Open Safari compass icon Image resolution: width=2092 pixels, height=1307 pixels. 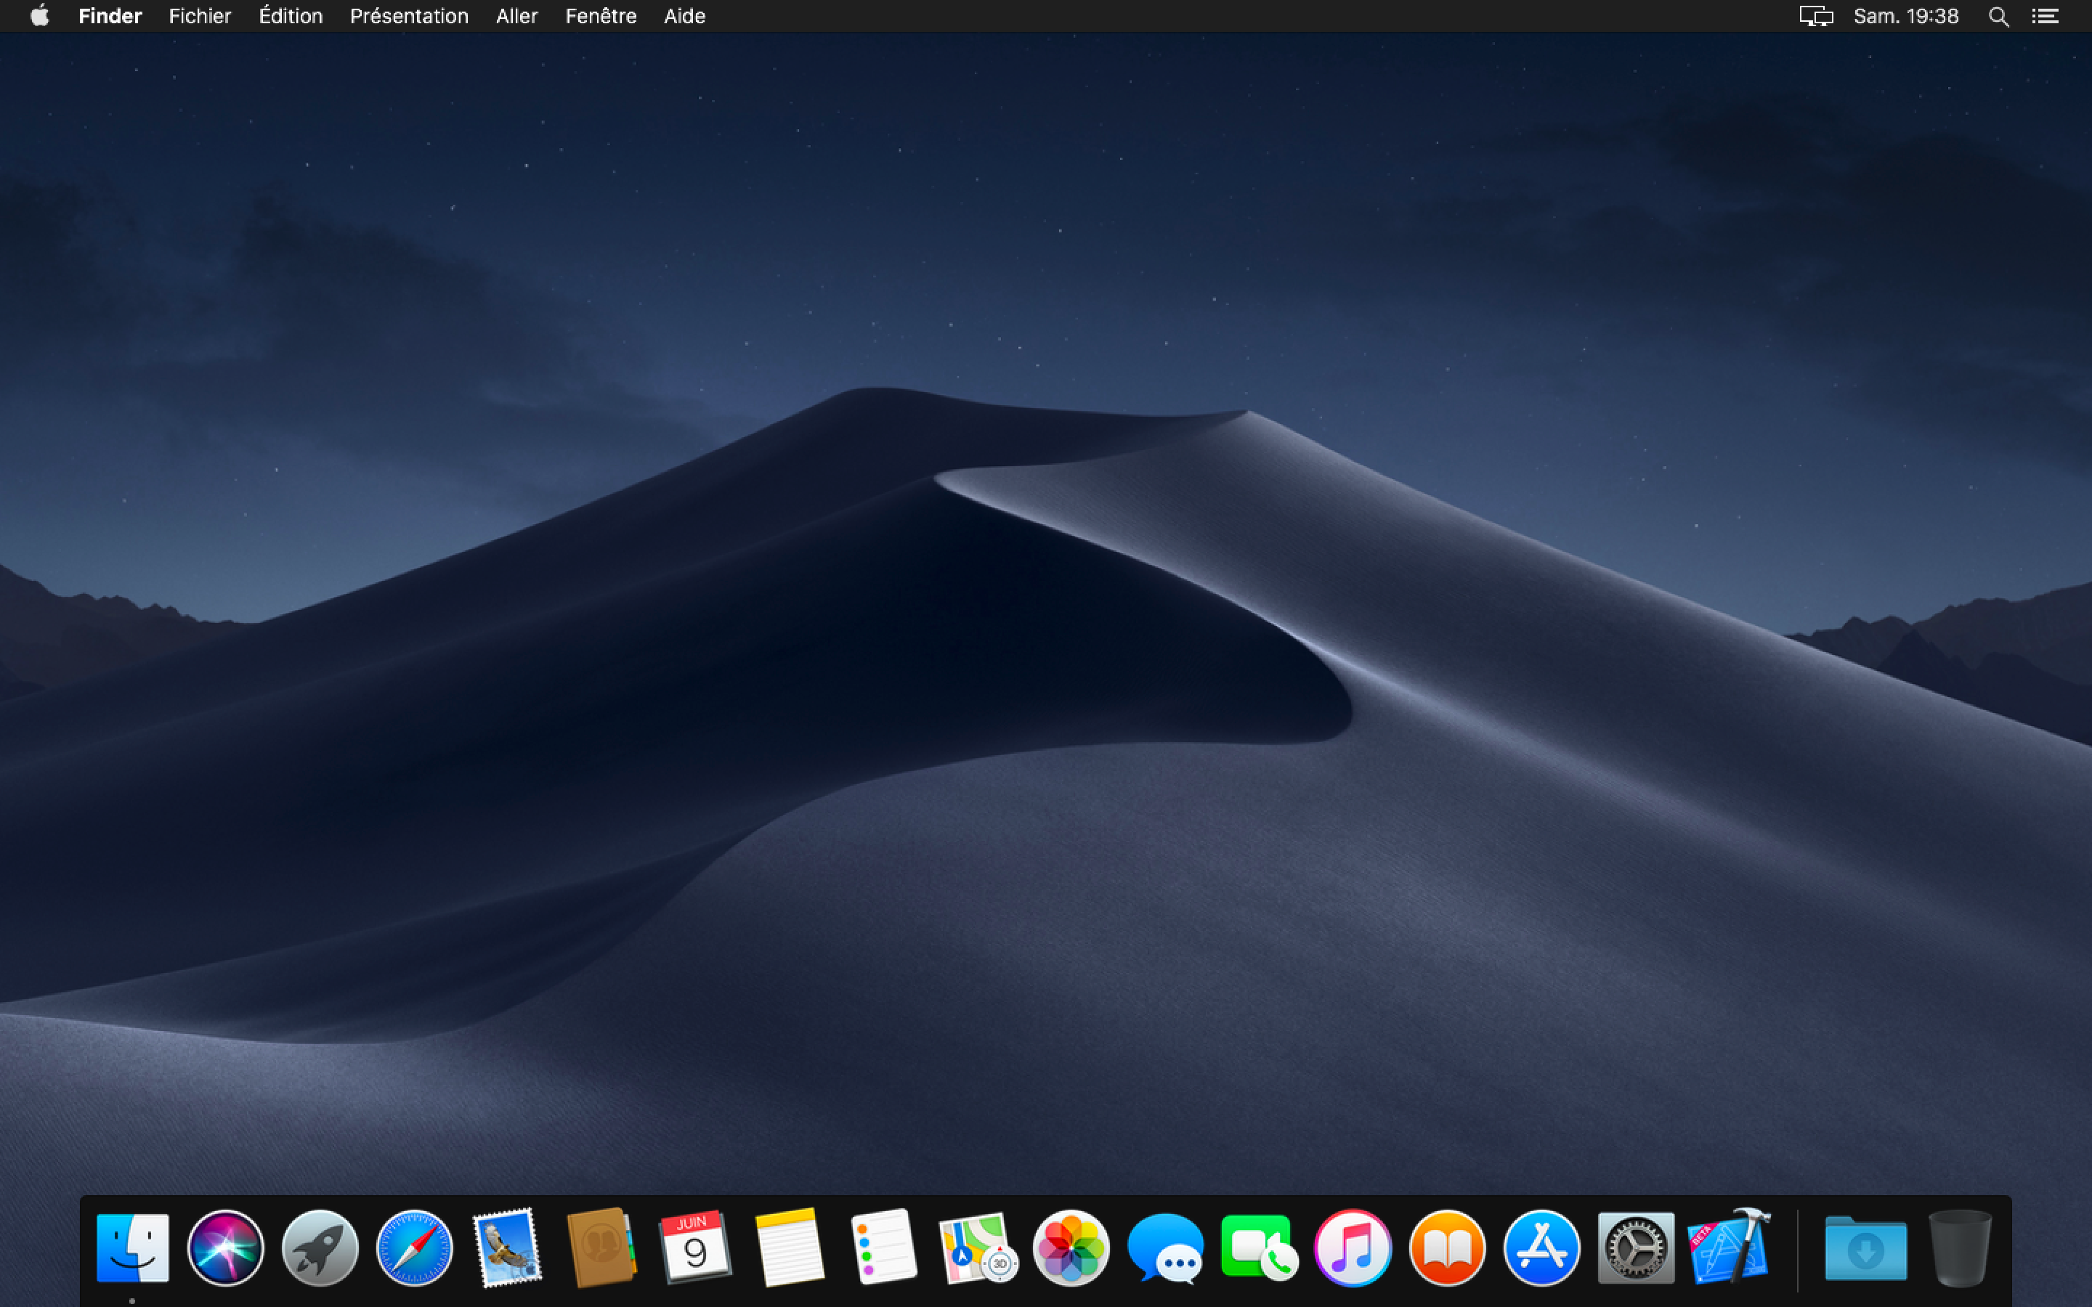click(414, 1247)
